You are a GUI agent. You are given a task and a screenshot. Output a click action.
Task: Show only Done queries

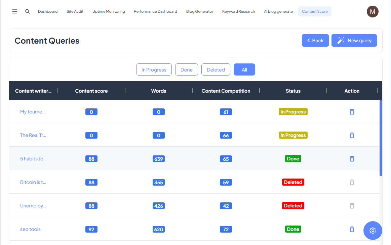click(x=186, y=70)
